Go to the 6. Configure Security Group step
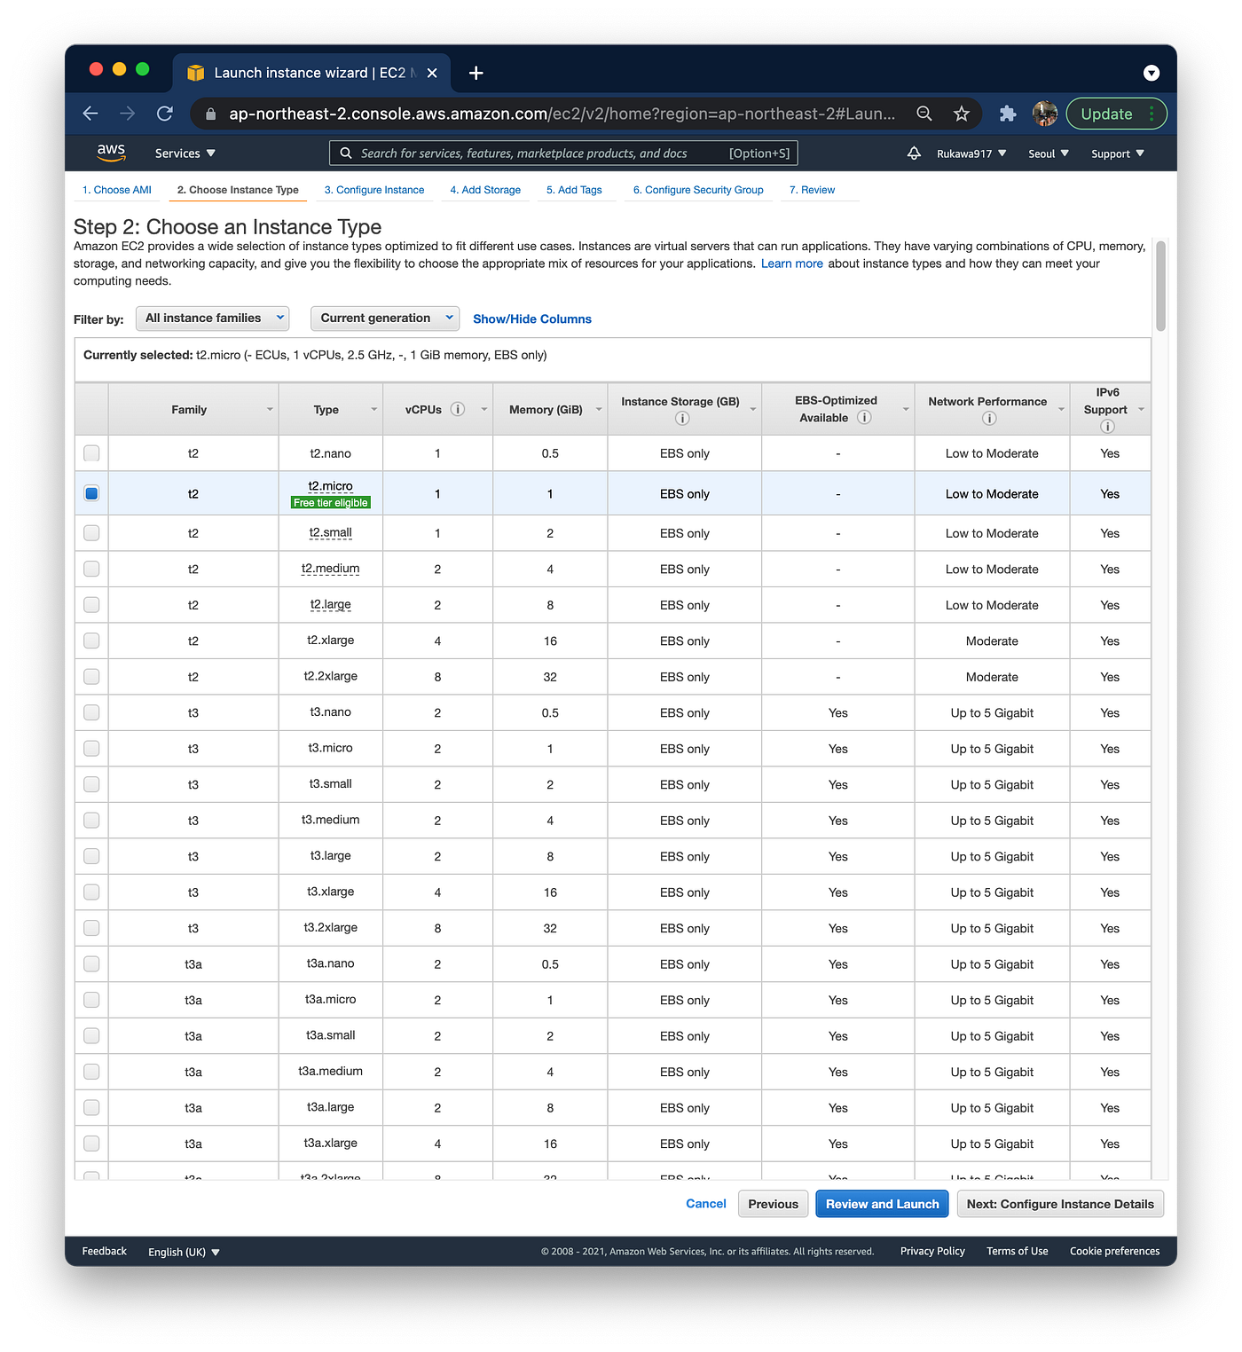 click(698, 190)
